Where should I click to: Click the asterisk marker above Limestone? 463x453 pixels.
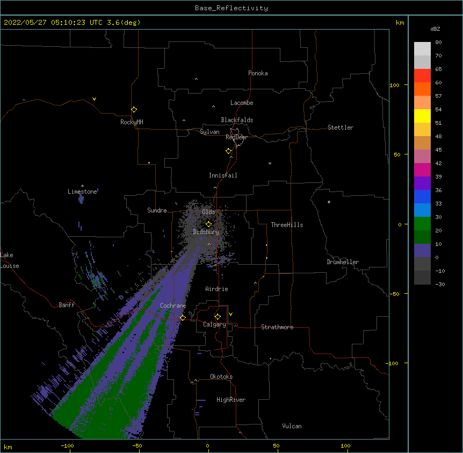click(x=82, y=186)
